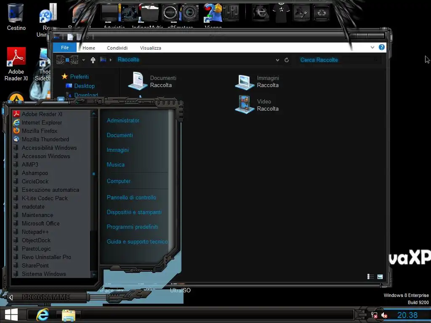Image resolution: width=431 pixels, height=323 pixels.
Task: Click the muted volume tray icon
Action: [x=384, y=315]
